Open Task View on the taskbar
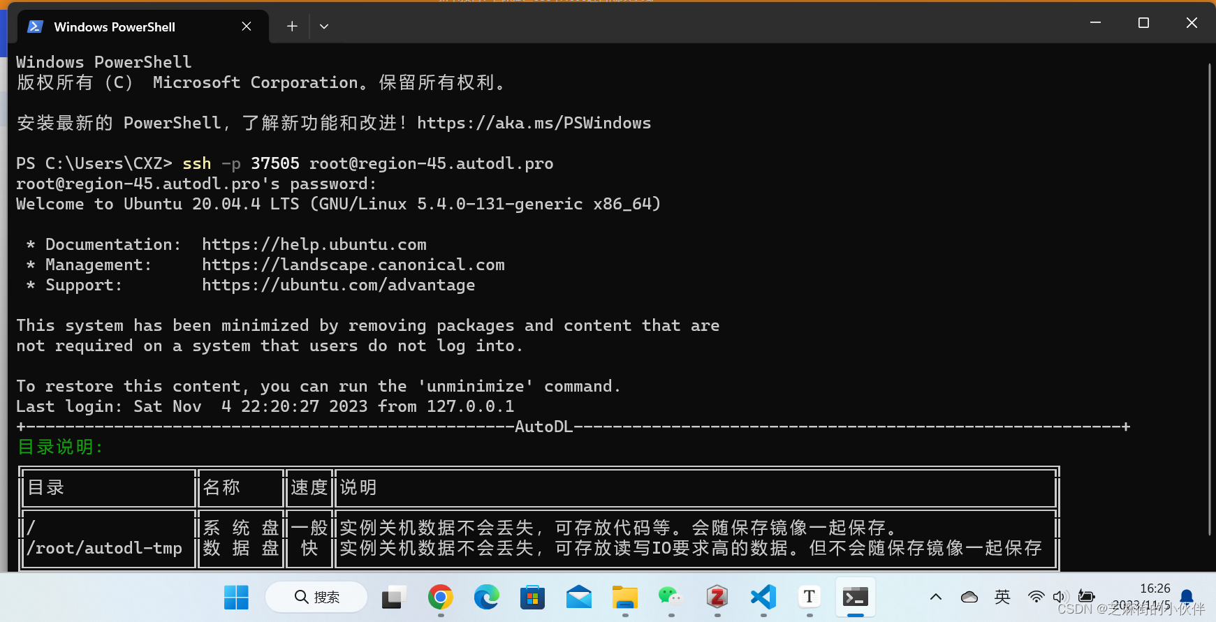The height and width of the screenshot is (622, 1216). 395,598
